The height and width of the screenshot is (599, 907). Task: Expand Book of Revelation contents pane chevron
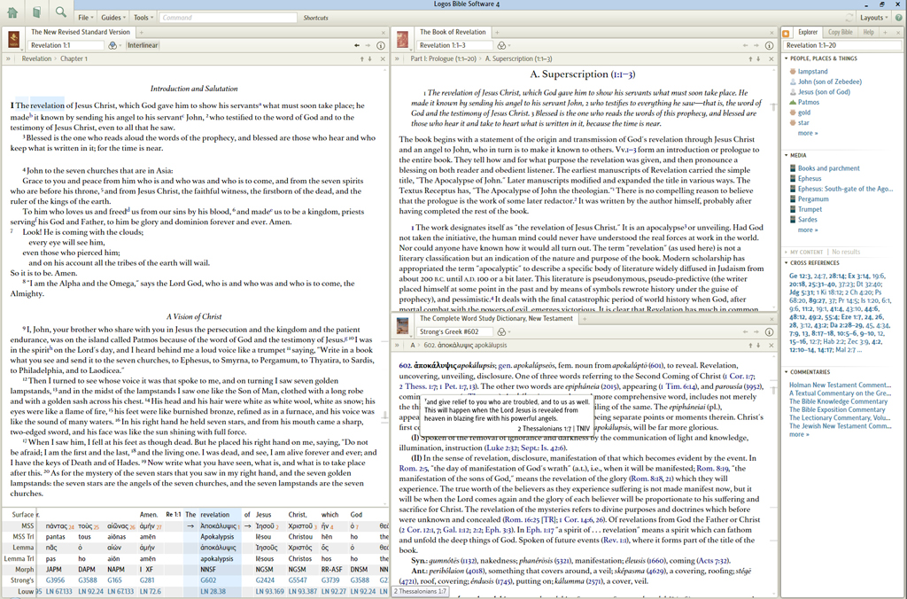tap(397, 58)
